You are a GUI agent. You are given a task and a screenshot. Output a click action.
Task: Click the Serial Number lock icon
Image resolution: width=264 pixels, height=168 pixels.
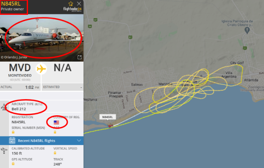click(x=13, y=132)
